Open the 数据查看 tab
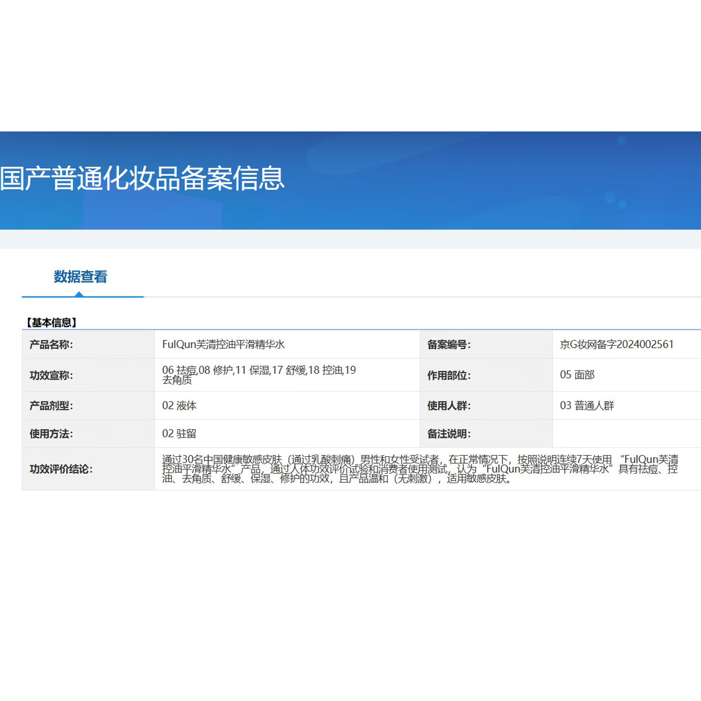701x701 pixels. (81, 277)
